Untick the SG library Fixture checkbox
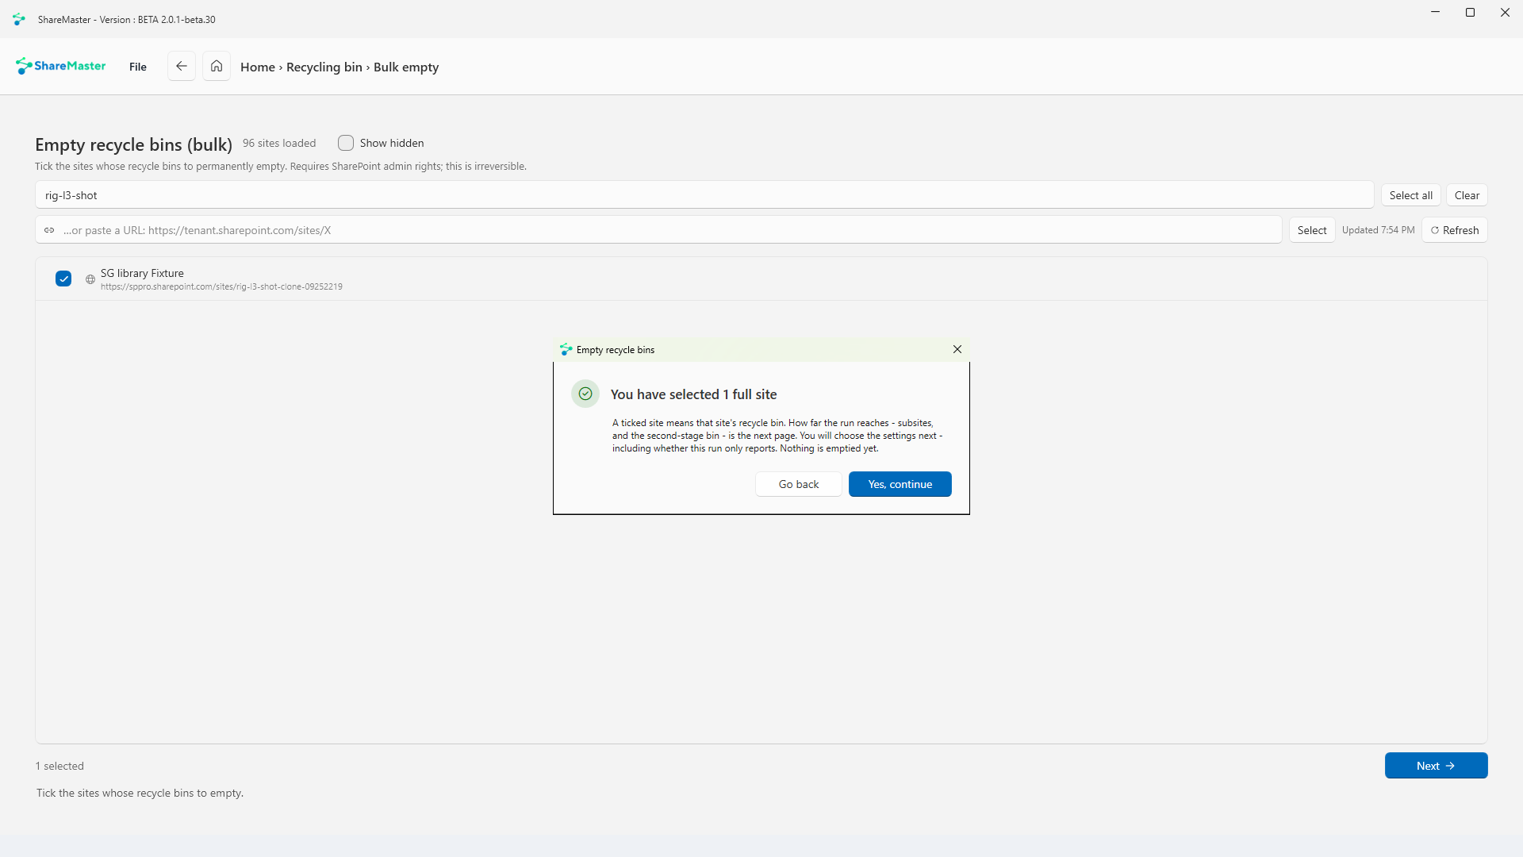The image size is (1523, 857). [x=63, y=279]
